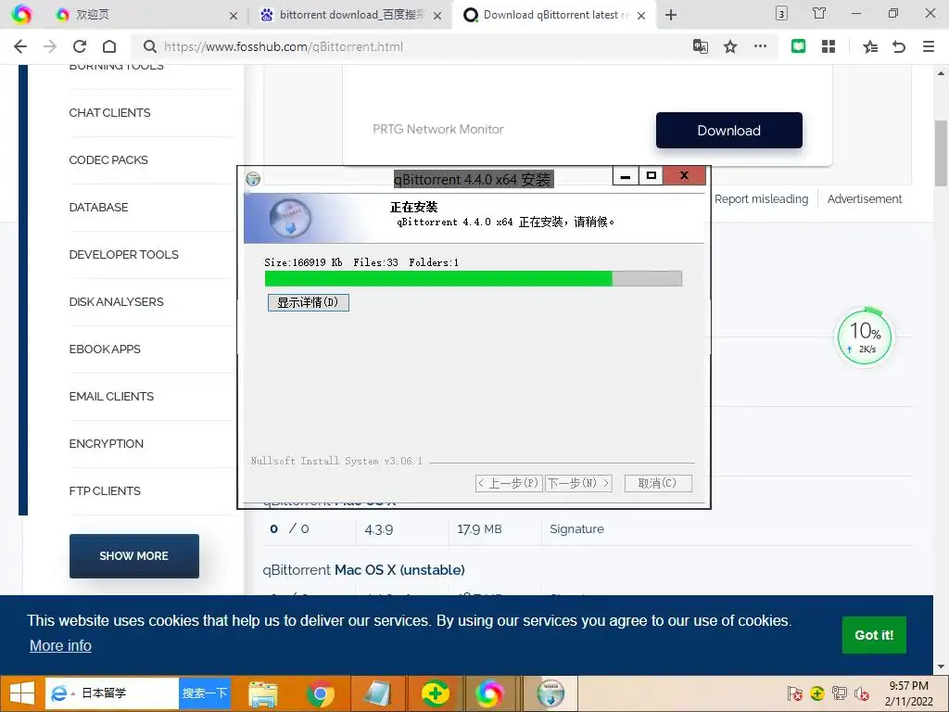Click the green extension icon in toolbar
Viewport: 949px width, 712px height.
tap(798, 46)
